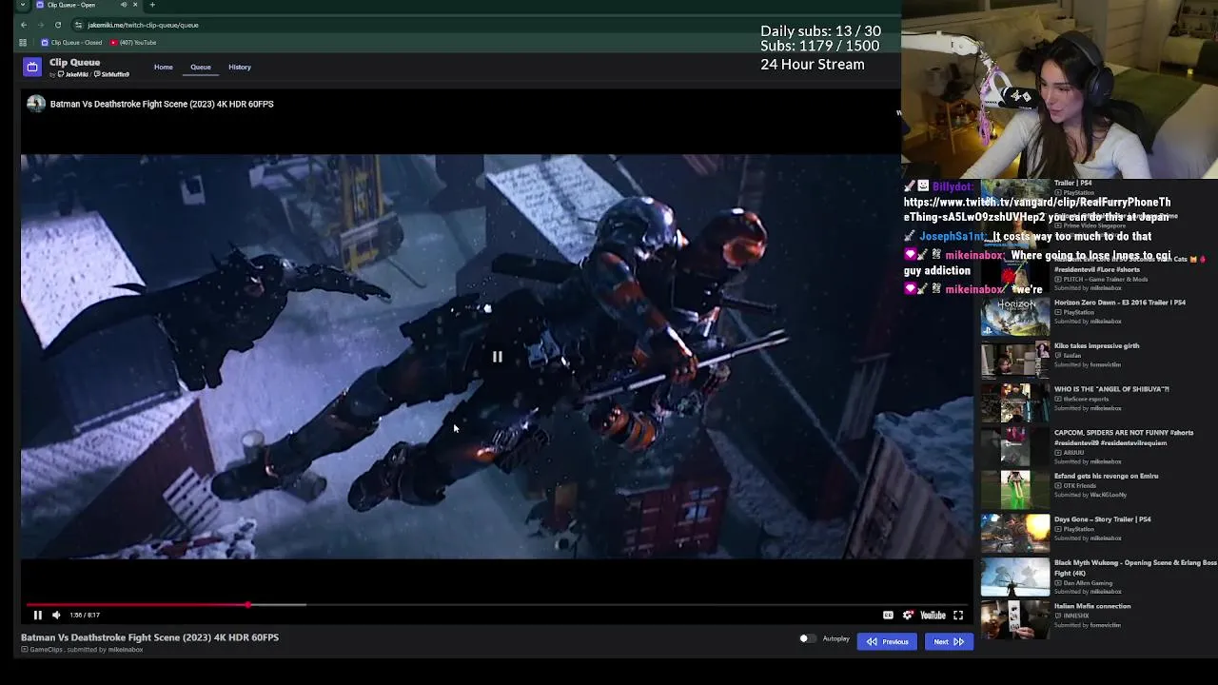Mute the Clip Queue browser tab audio
This screenshot has height=685, width=1218.
coord(123,5)
